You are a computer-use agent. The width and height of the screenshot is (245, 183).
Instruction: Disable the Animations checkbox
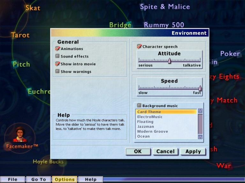click(58, 49)
